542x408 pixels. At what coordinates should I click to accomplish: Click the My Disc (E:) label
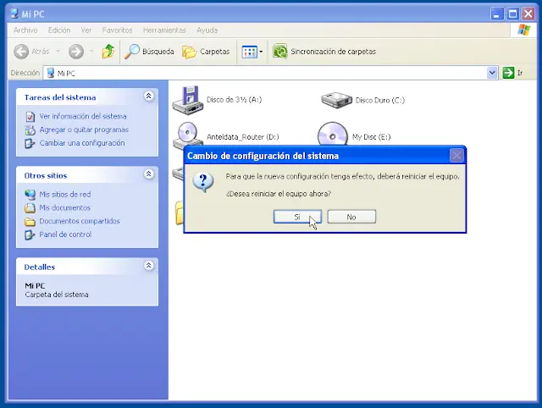pyautogui.click(x=371, y=137)
